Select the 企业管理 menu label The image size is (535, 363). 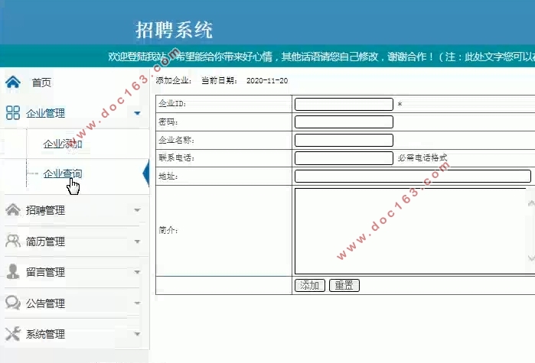click(45, 113)
